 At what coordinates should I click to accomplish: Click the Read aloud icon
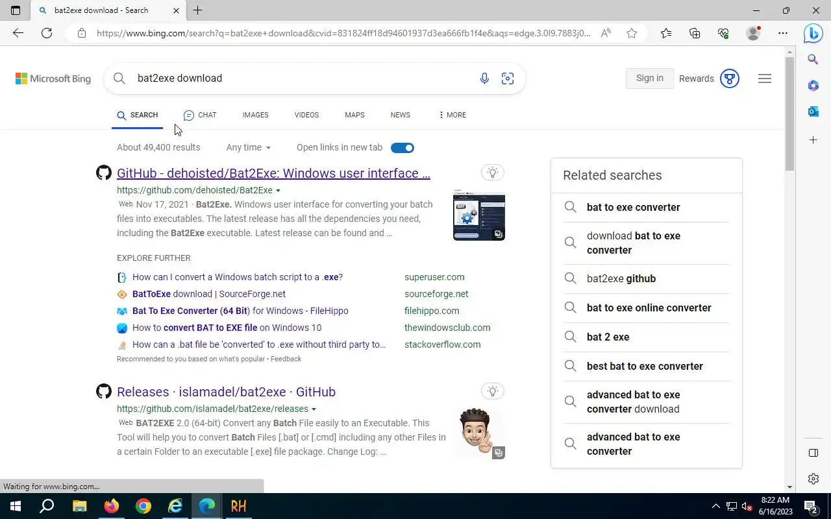606,33
